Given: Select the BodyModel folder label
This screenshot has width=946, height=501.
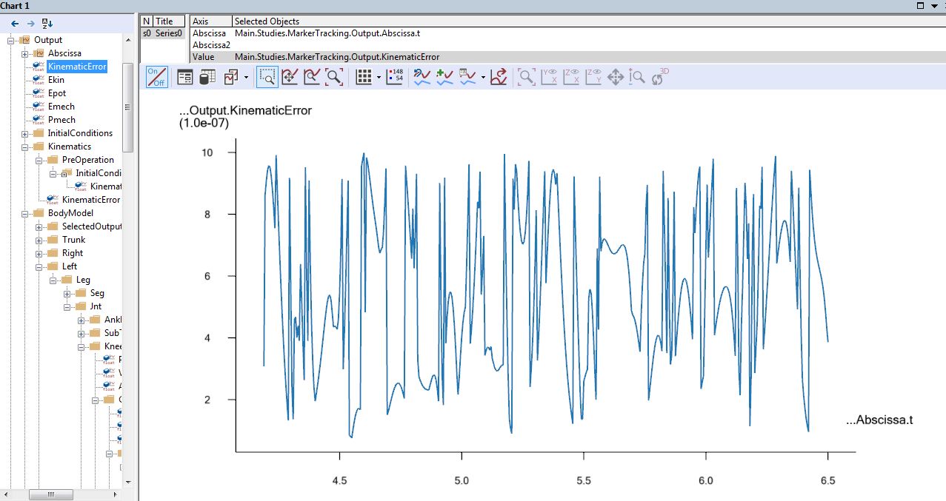Looking at the screenshot, I should tap(70, 213).
